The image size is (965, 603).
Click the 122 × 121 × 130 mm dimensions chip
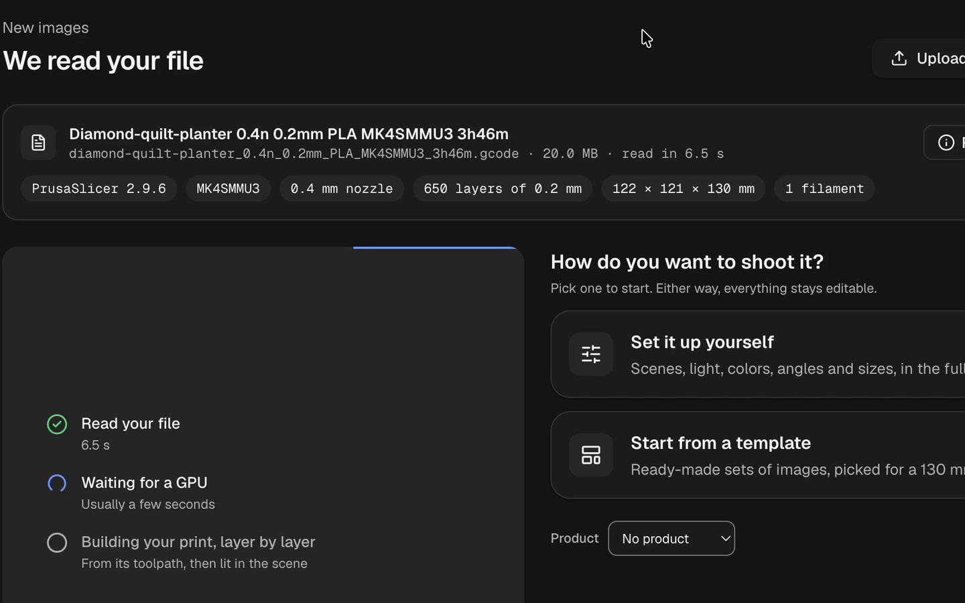[684, 189]
